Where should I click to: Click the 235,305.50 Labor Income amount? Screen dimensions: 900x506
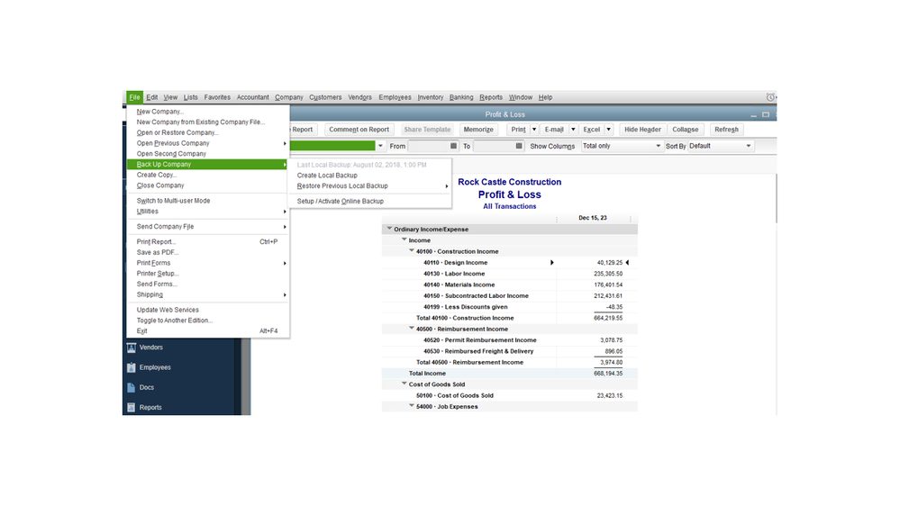(608, 274)
